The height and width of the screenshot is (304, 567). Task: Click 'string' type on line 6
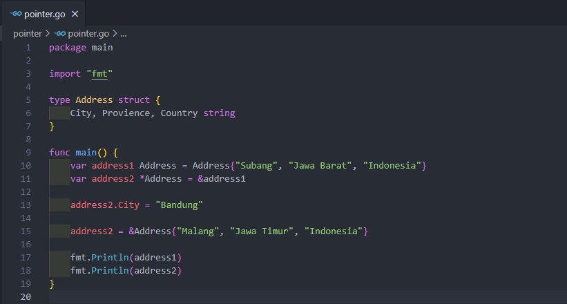219,113
